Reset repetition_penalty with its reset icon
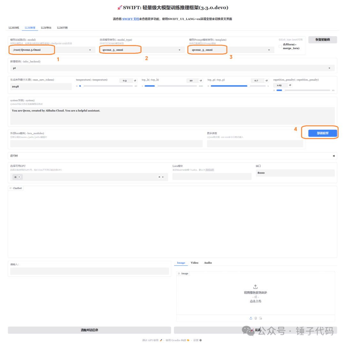Screen dimensions: 345x345 pyautogui.click(x=290, y=85)
